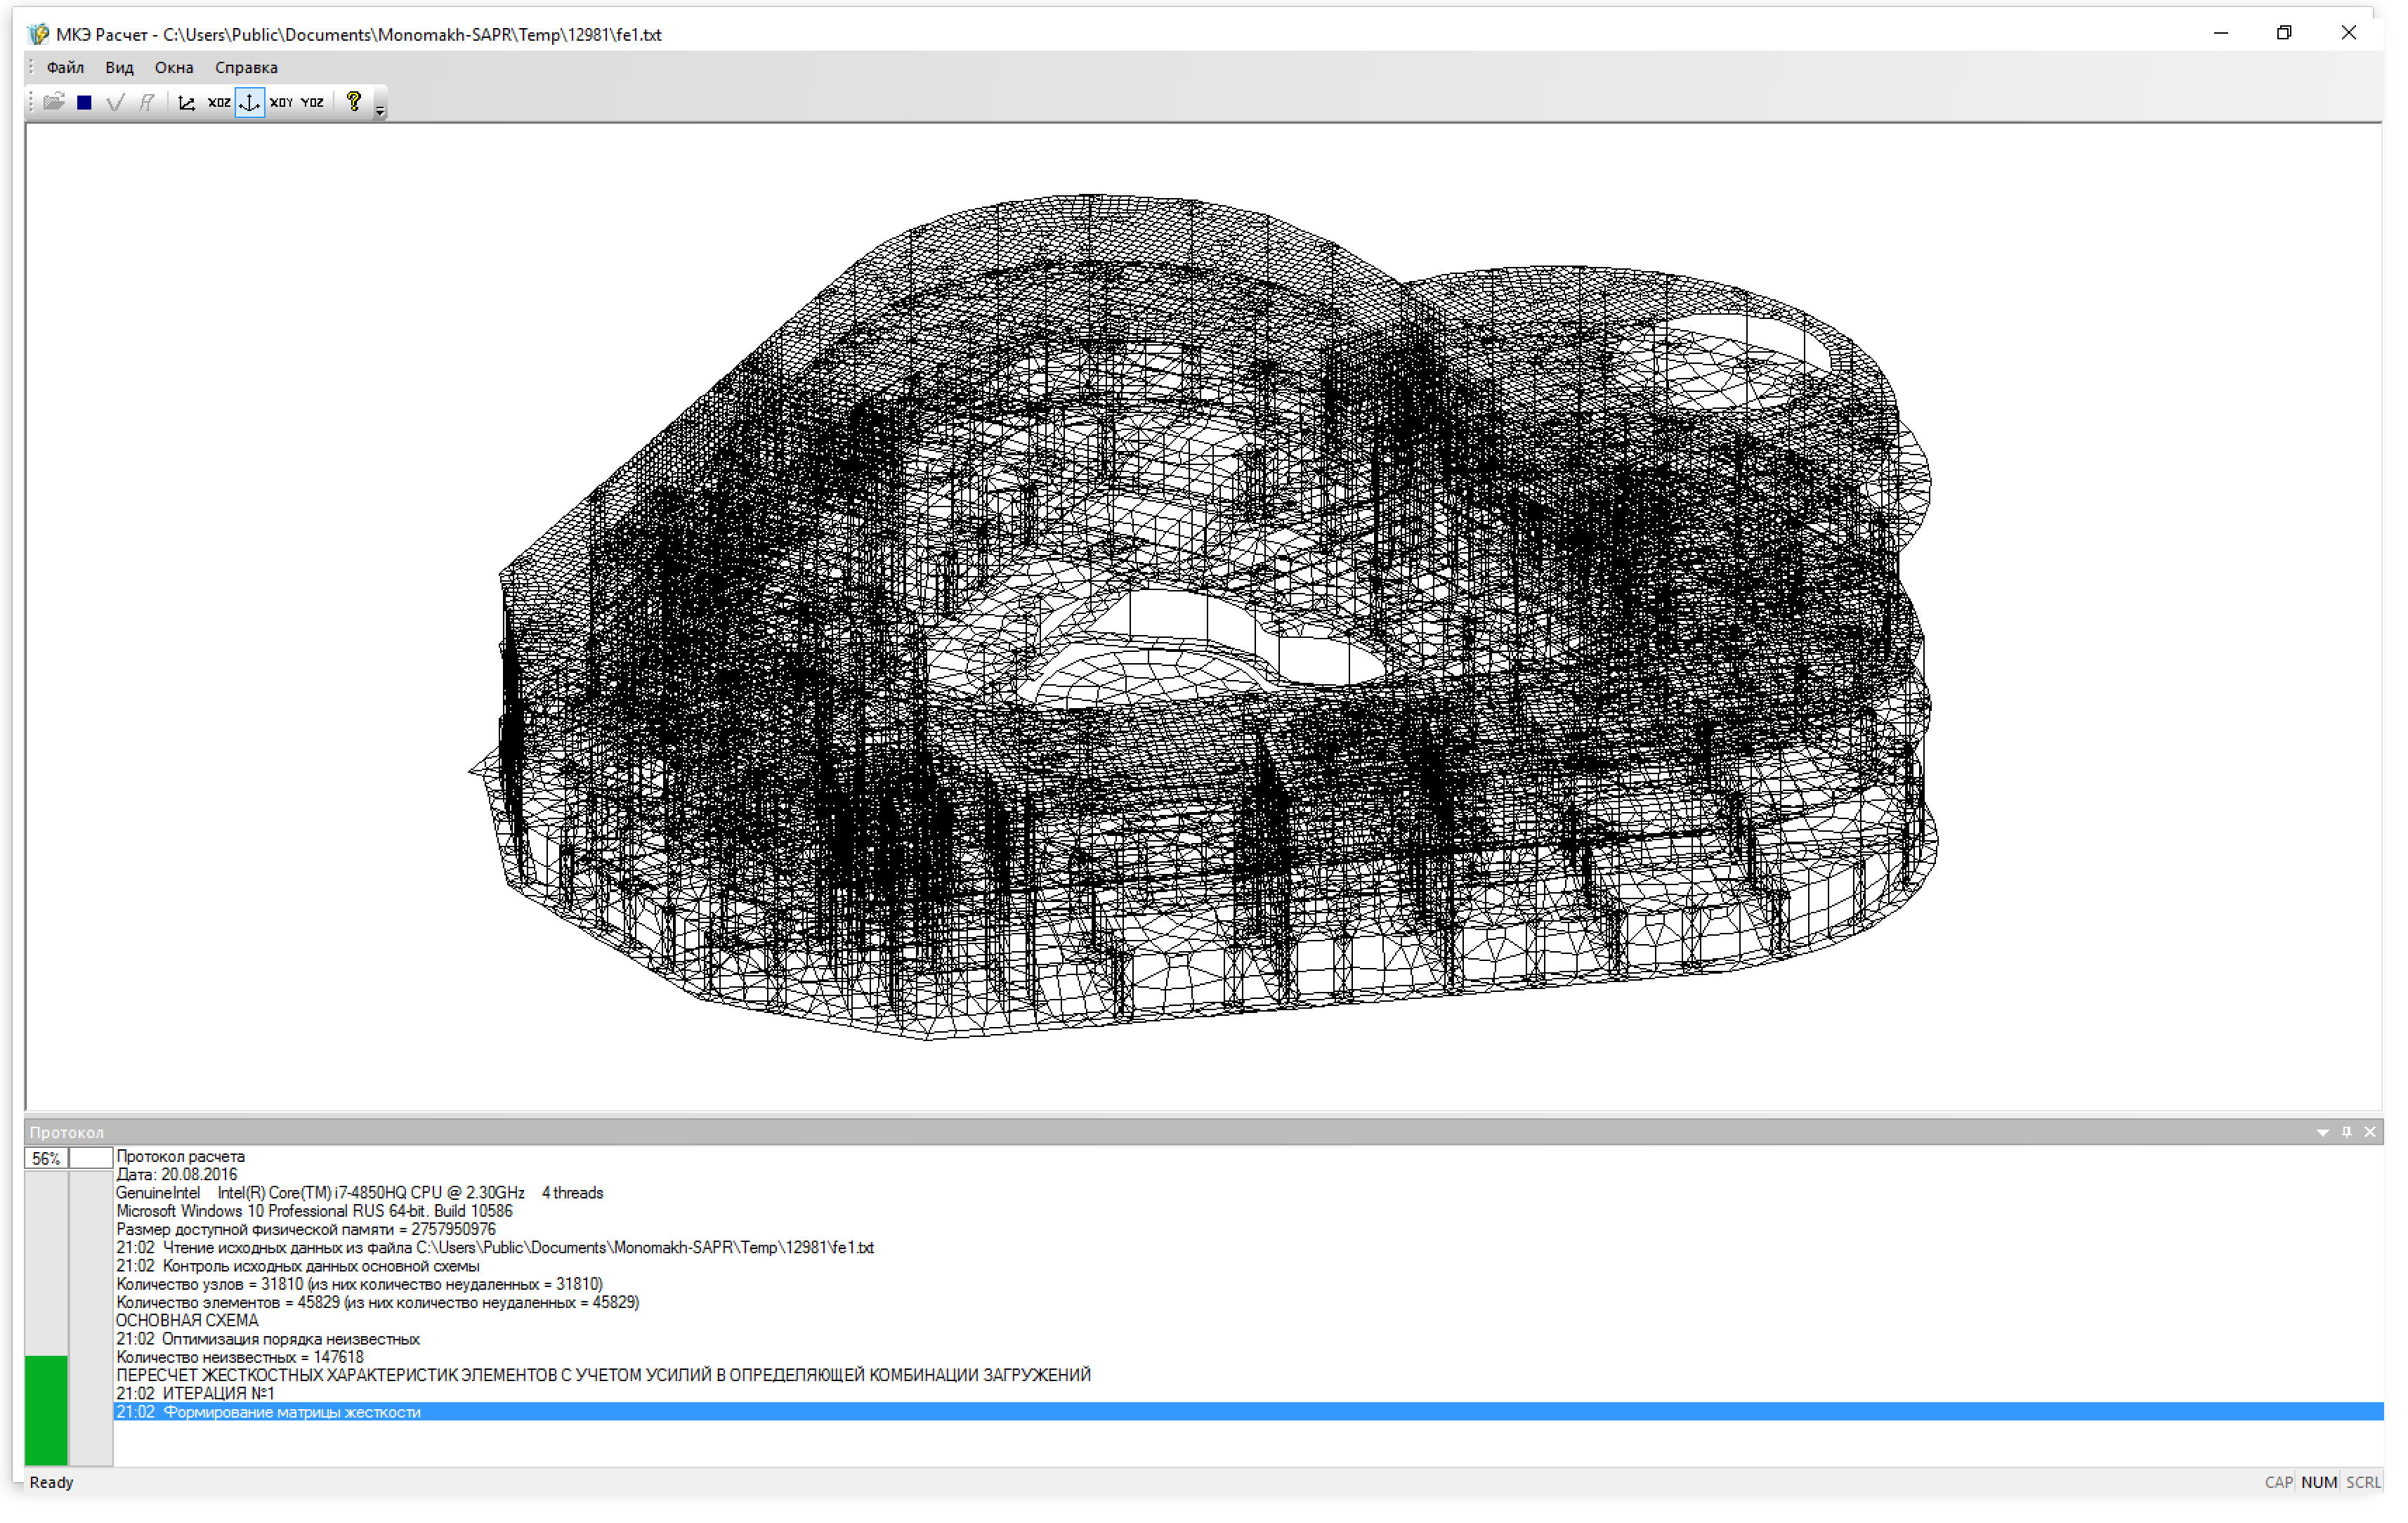2408x1523 pixels.
Task: Open the Справка menu
Action: coord(246,68)
